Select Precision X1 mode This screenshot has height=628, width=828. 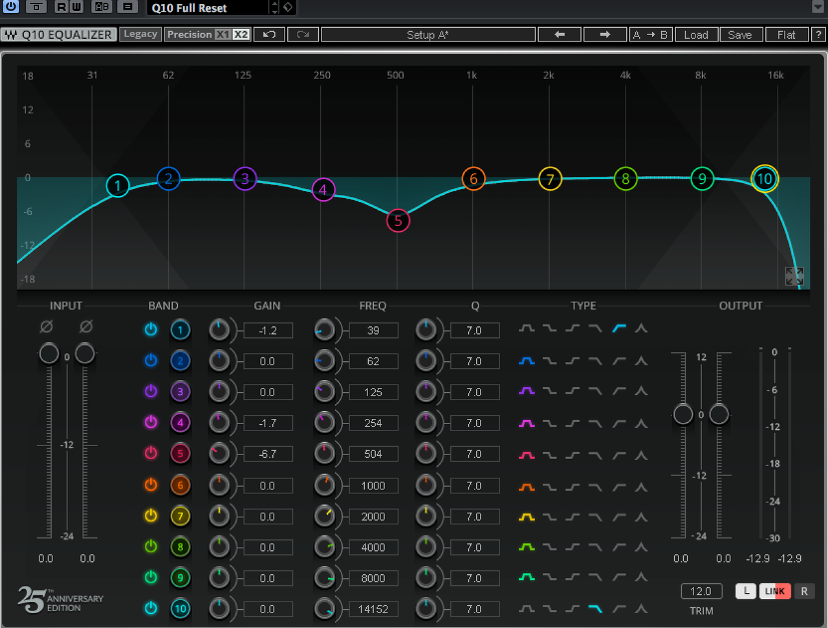[223, 34]
